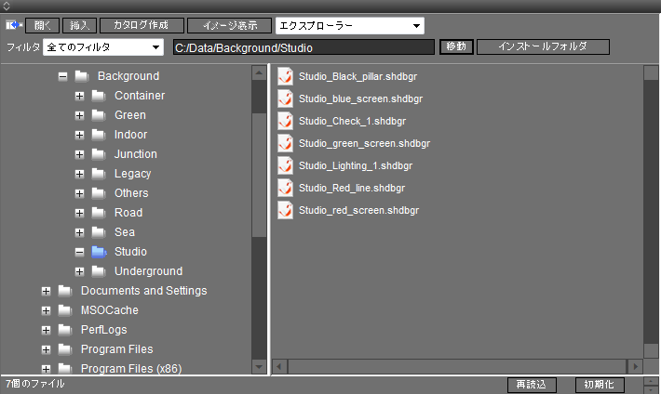Click the インストールフォルダ button
The width and height of the screenshot is (661, 394).
click(x=543, y=46)
